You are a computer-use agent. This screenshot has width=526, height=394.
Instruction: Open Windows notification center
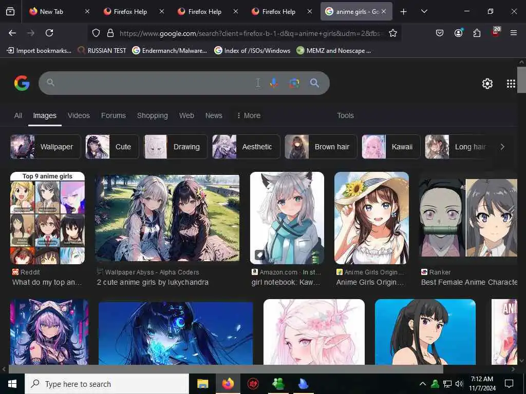coord(509,384)
